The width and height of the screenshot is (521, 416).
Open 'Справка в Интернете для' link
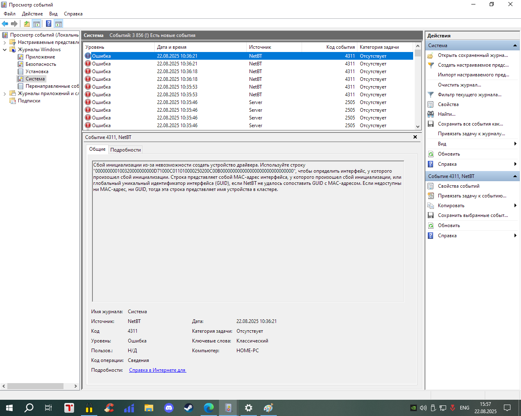click(x=158, y=370)
